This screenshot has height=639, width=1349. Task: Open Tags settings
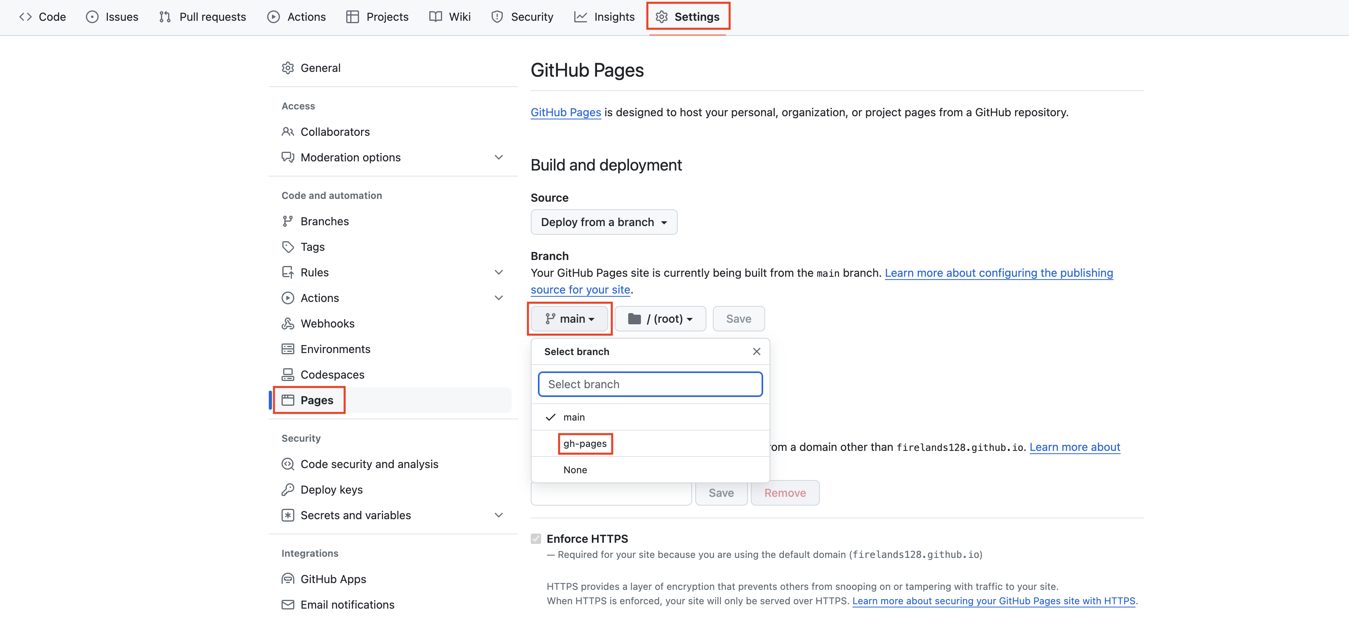coord(390,247)
